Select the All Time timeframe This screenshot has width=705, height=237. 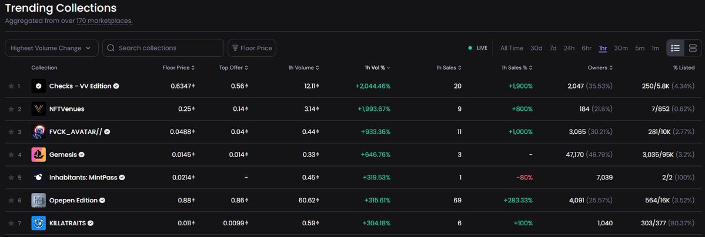[x=512, y=48]
